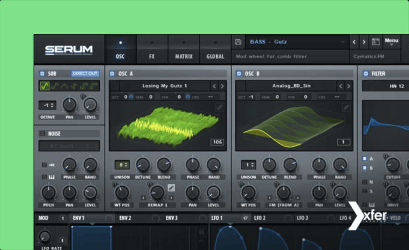The height and width of the screenshot is (250, 409).
Task: Select the last pulse waveform in Sub
Action: (94, 86)
